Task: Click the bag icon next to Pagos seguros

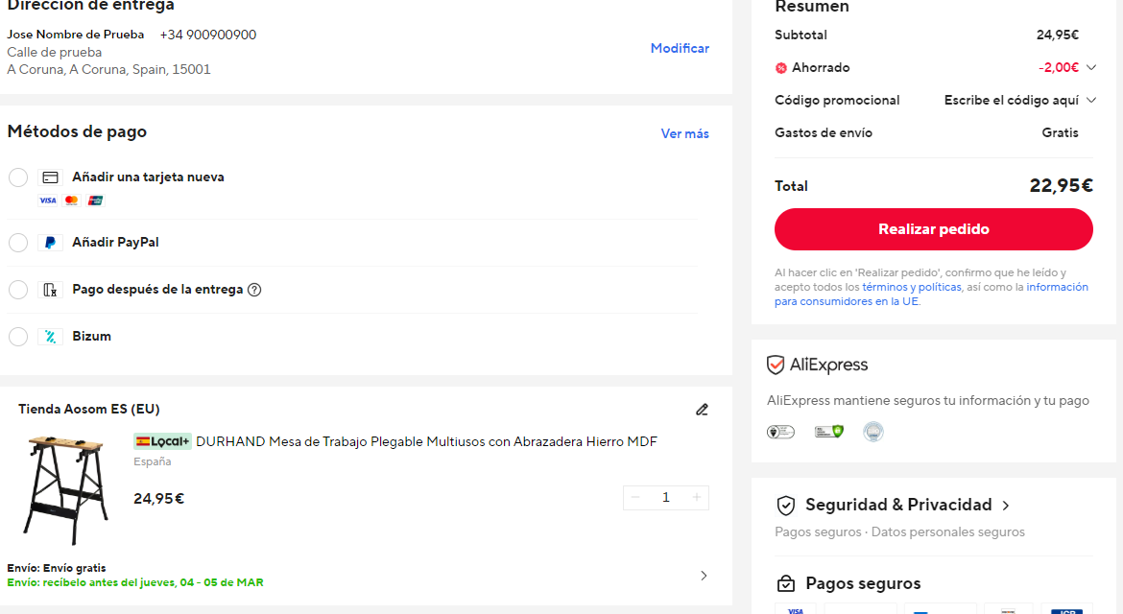Action: [786, 583]
